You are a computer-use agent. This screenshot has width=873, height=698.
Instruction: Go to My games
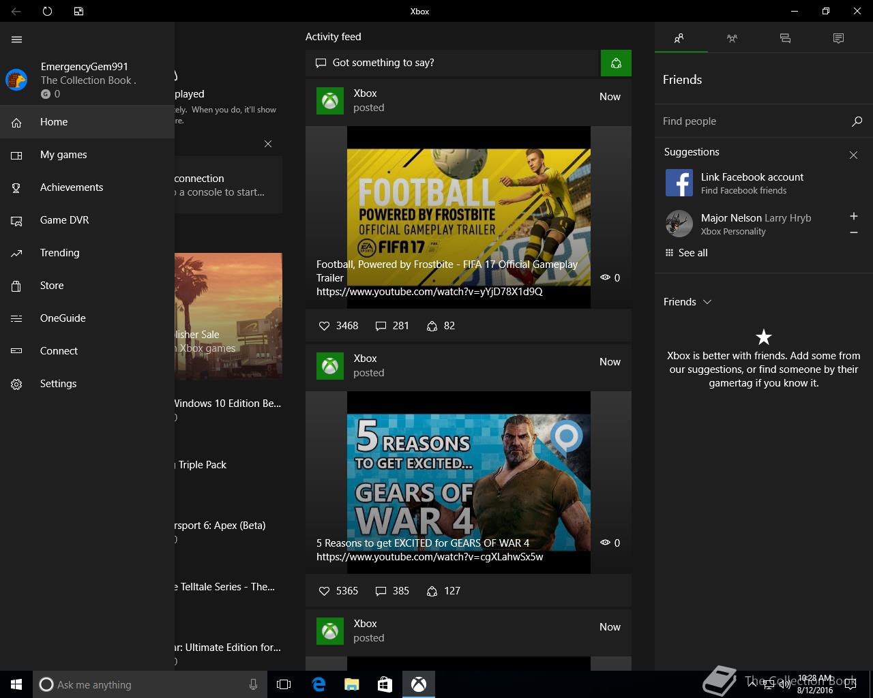tap(87, 155)
